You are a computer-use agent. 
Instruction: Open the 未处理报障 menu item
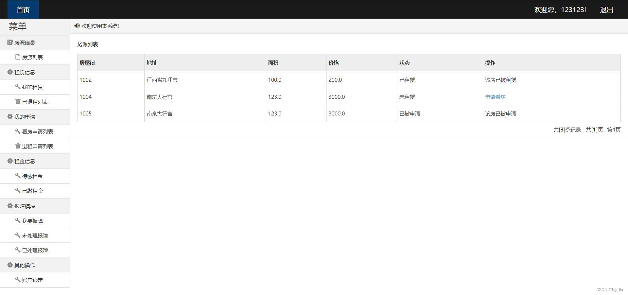[x=35, y=235]
